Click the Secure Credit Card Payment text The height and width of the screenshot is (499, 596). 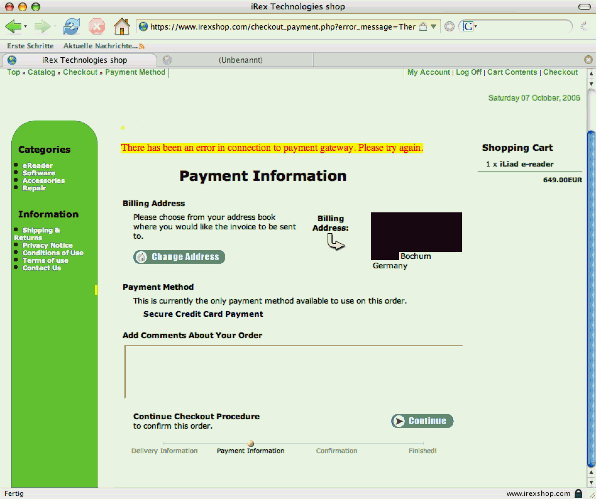click(x=203, y=314)
